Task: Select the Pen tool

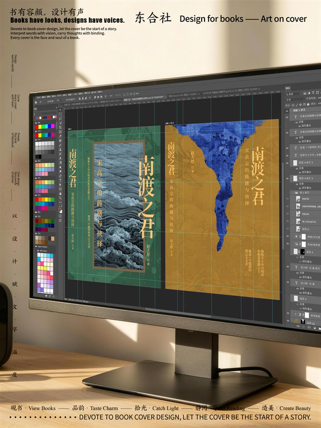Action: coord(60,176)
